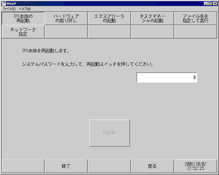This screenshot has height=175, width=219.
Task: Click the 戻る back button
Action: pyautogui.click(x=152, y=166)
